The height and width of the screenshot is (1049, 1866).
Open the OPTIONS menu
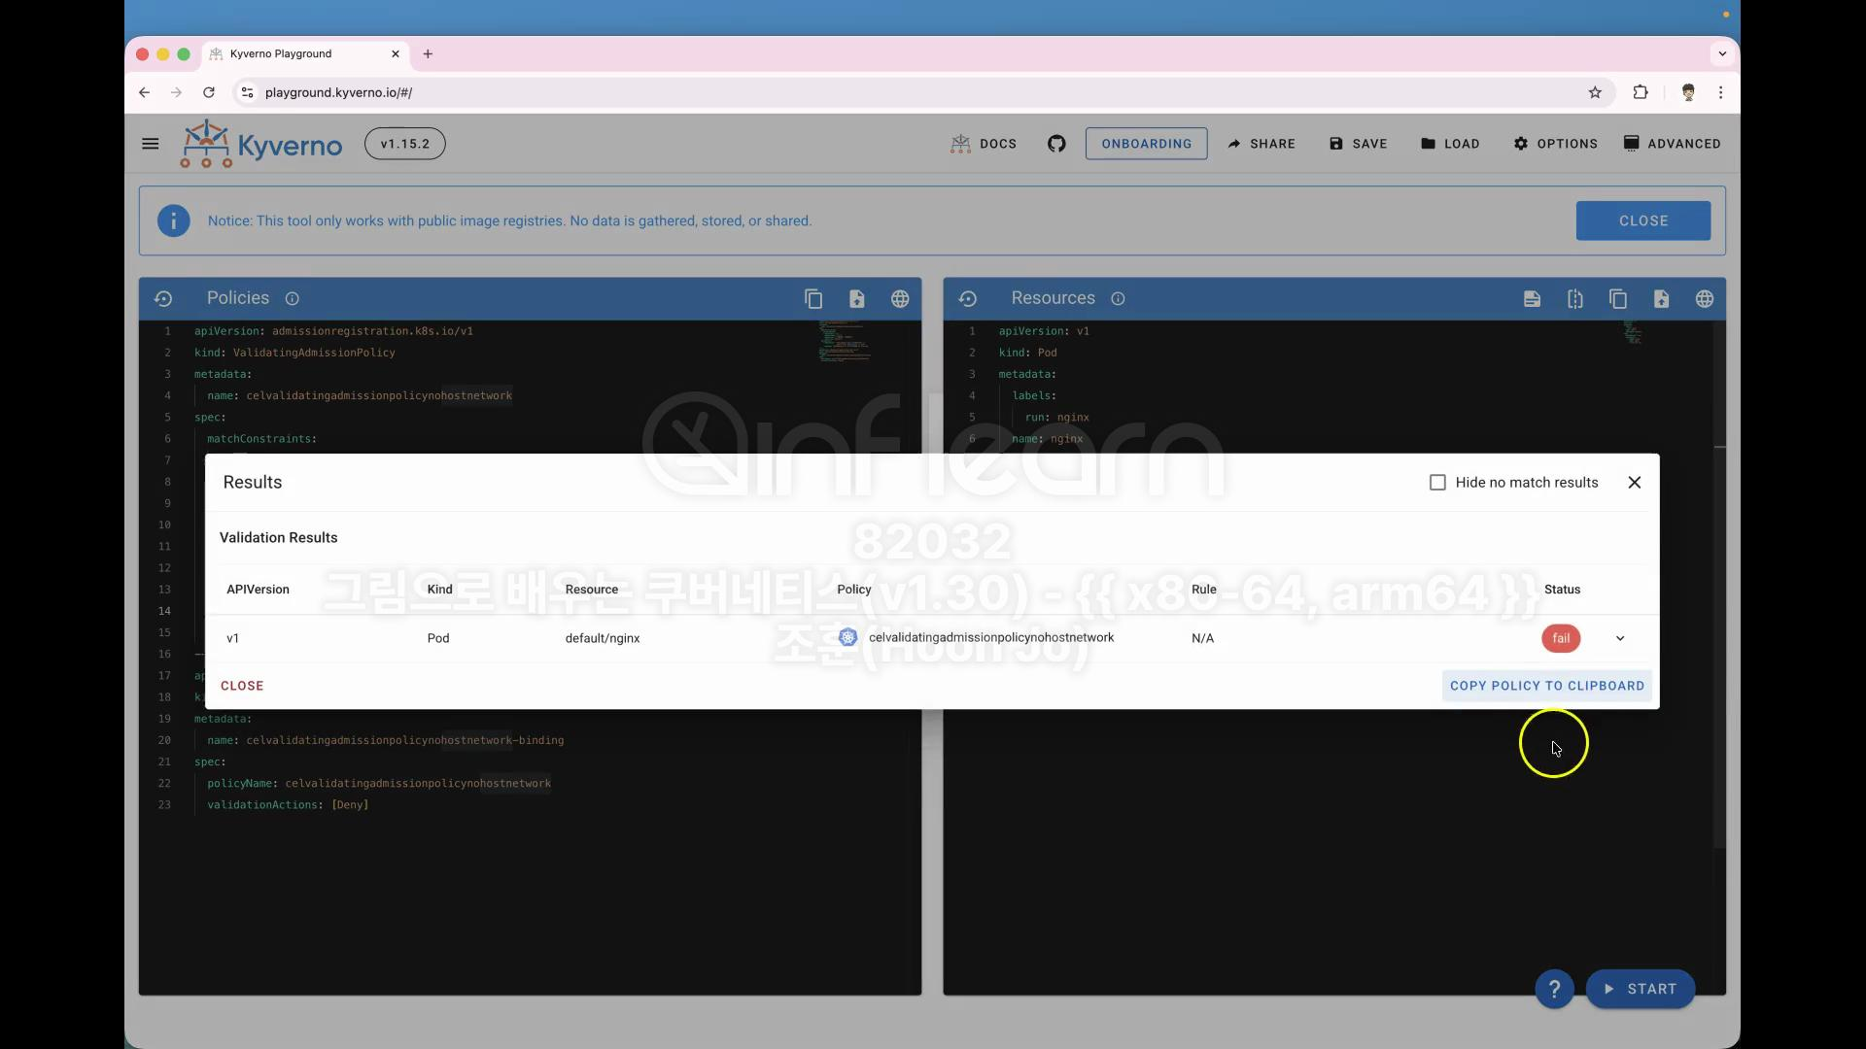point(1555,144)
